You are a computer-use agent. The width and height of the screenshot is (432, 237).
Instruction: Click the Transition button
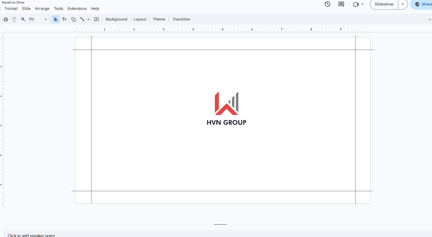182,19
